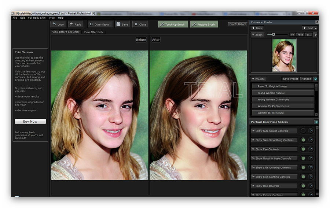Undock the Enhance Photo panel with the corner icon
Viewport: 330px width, 208px height.
[317, 22]
